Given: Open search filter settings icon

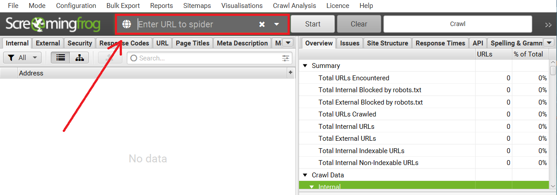Looking at the screenshot, I should [x=286, y=58].
